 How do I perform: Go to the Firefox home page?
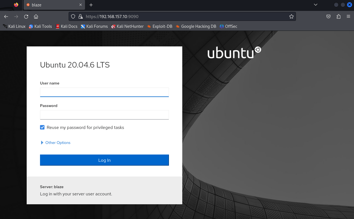click(36, 16)
